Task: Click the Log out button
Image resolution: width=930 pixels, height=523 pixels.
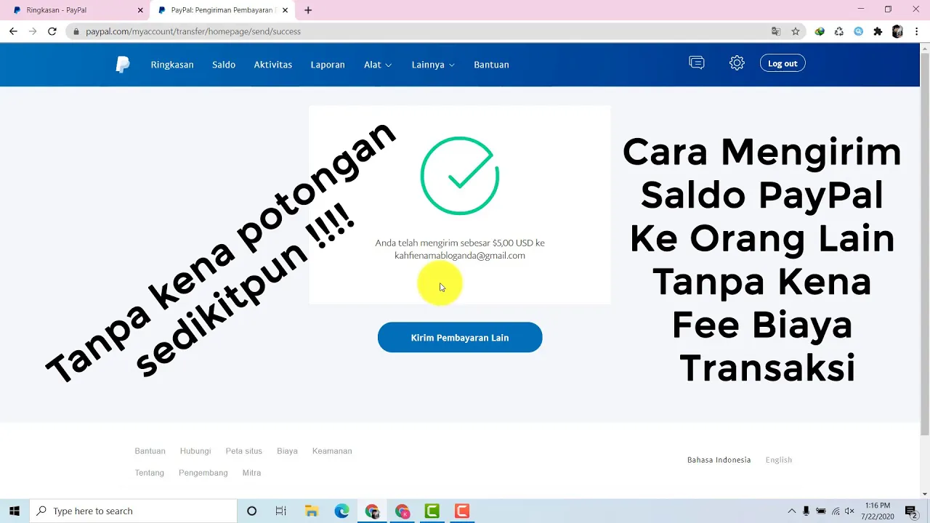Action: 783,63
